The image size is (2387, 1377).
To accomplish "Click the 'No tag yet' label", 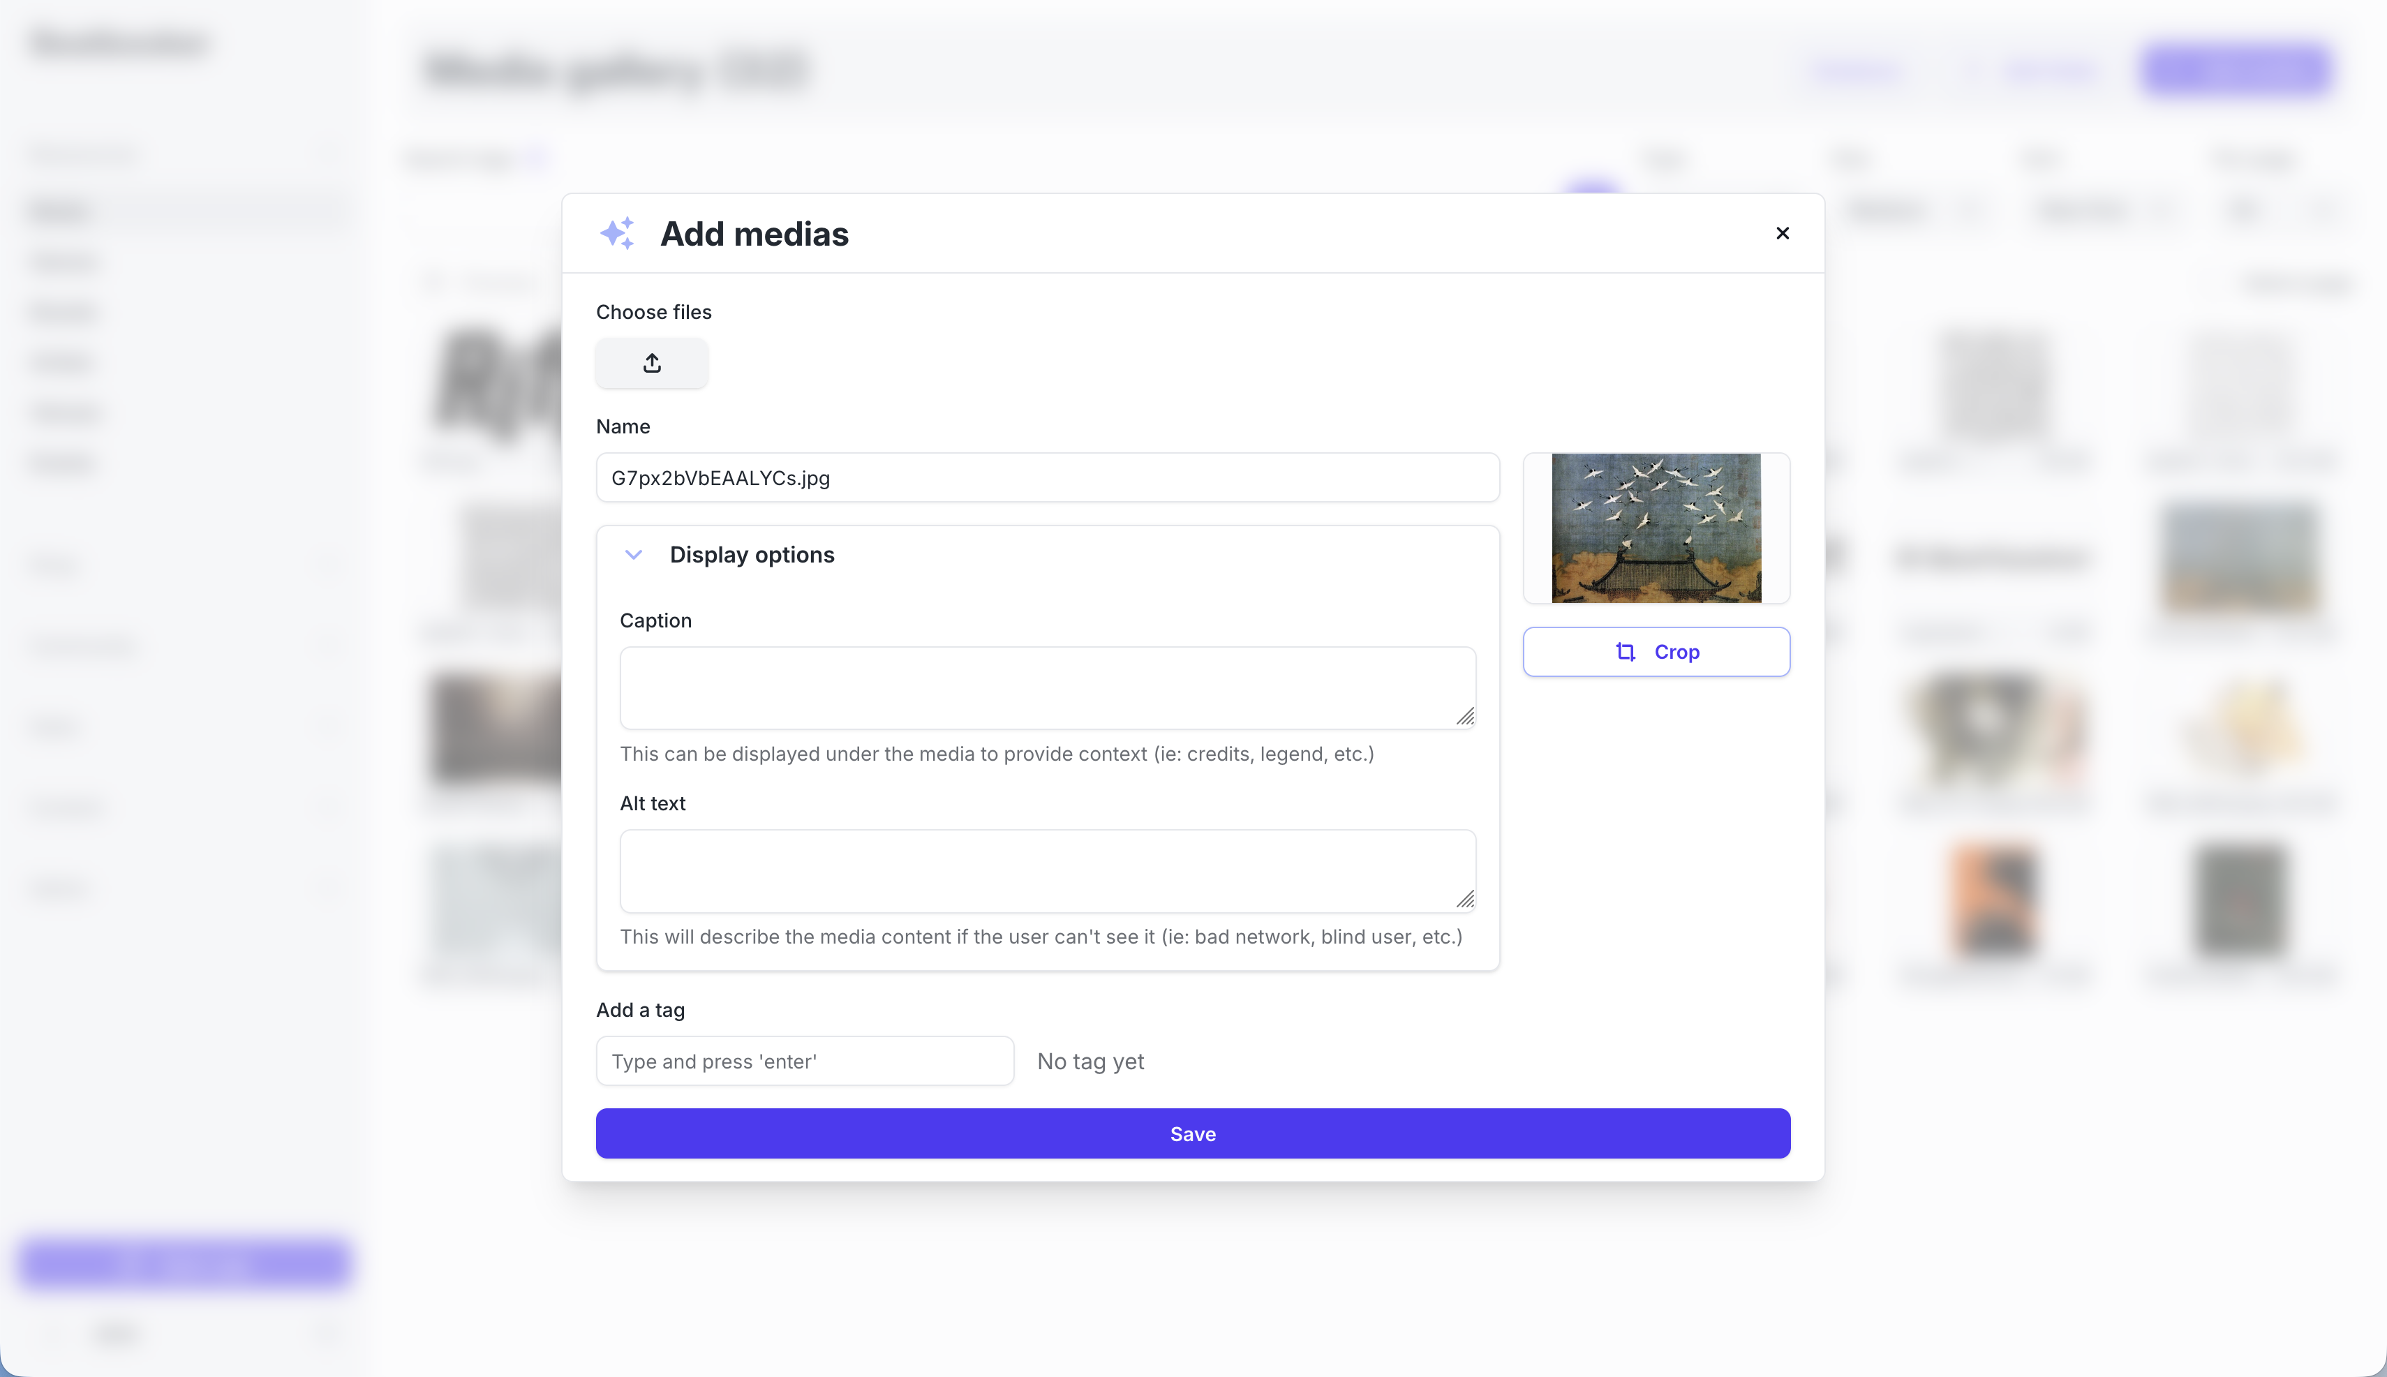I will pyautogui.click(x=1090, y=1061).
